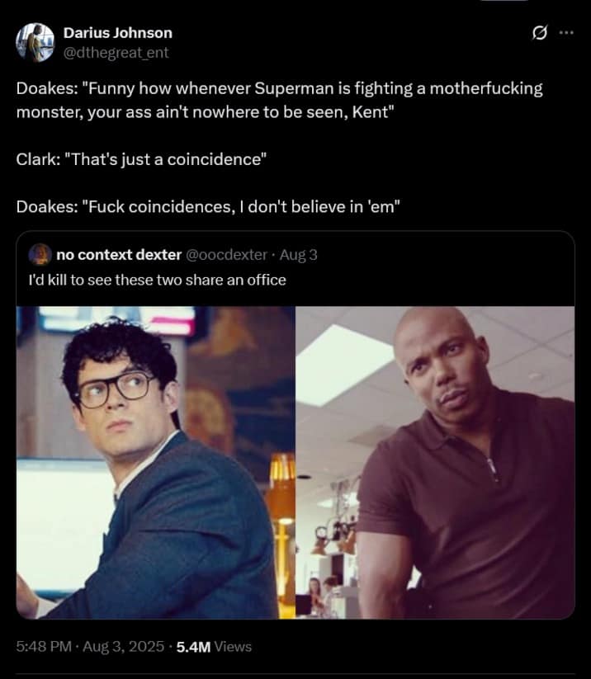
Task: Open Darius Johnson's profile picture
Action: coord(35,42)
